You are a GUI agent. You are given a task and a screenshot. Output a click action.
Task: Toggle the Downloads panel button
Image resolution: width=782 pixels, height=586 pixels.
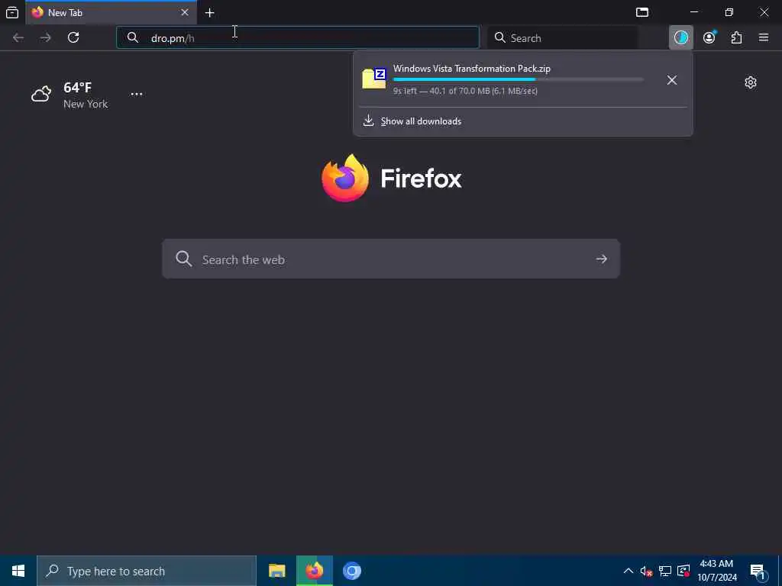680,38
